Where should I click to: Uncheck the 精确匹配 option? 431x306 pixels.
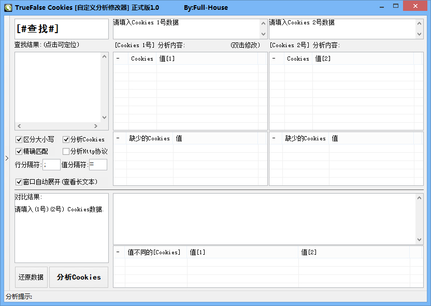tap(19, 151)
